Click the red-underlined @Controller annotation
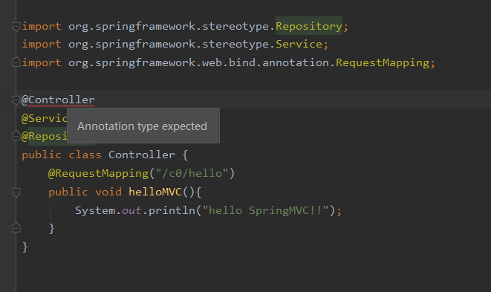This screenshot has height=292, width=491. (x=58, y=100)
